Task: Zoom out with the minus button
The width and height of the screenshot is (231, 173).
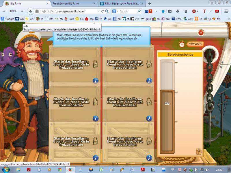Action: coord(4,11)
